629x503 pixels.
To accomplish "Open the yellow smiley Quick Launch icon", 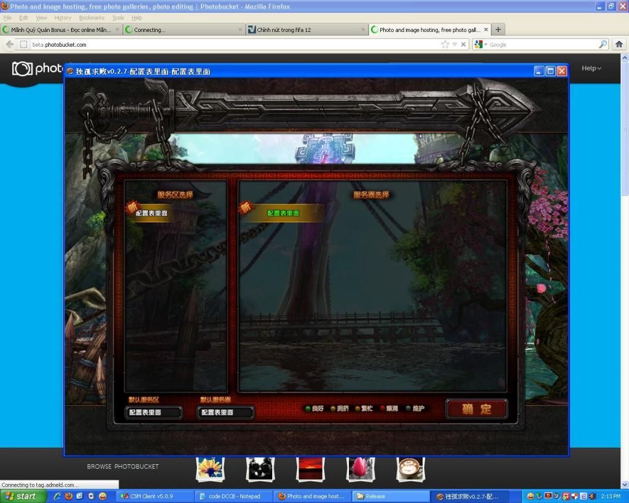I will point(103,496).
